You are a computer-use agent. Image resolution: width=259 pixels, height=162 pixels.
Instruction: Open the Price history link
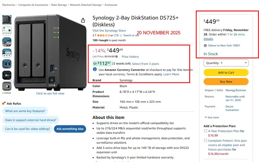click(x=130, y=57)
